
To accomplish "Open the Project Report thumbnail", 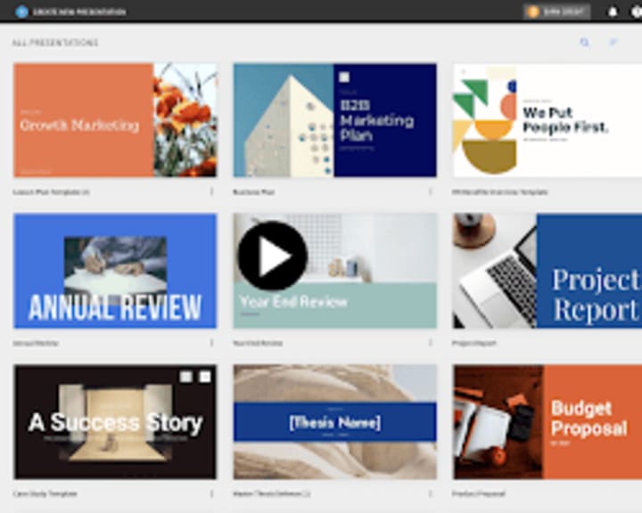I will tap(547, 271).
